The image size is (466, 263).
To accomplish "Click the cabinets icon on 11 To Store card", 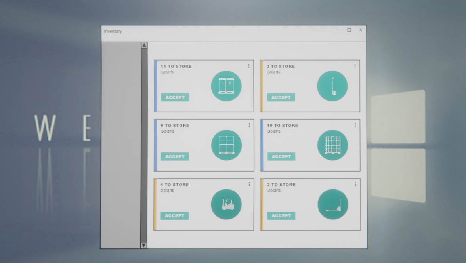I will coord(226,86).
